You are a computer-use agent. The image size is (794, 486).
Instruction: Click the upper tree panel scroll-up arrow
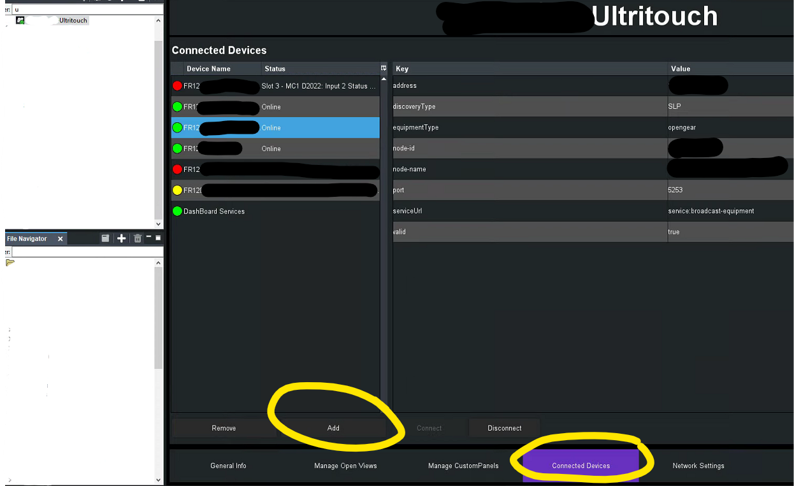[x=159, y=20]
